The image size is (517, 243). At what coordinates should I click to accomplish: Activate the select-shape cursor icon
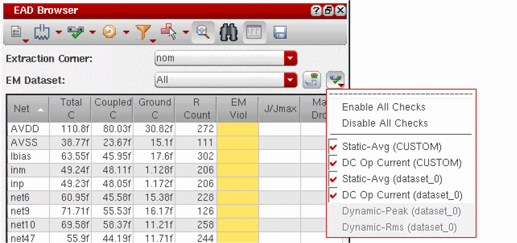169,32
